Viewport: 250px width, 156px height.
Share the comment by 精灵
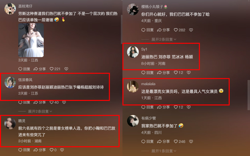click(40, 150)
